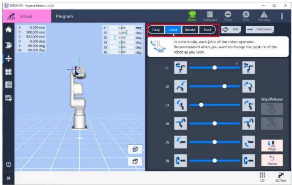Open the I/O panel button
This screenshot has width=292, height=185.
pos(262,177)
